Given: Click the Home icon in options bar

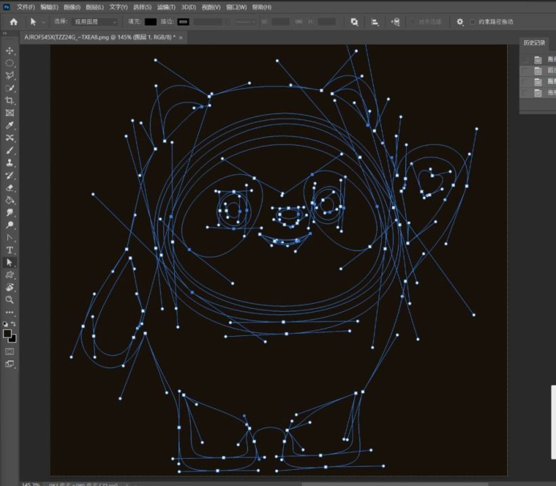Looking at the screenshot, I should click(13, 22).
